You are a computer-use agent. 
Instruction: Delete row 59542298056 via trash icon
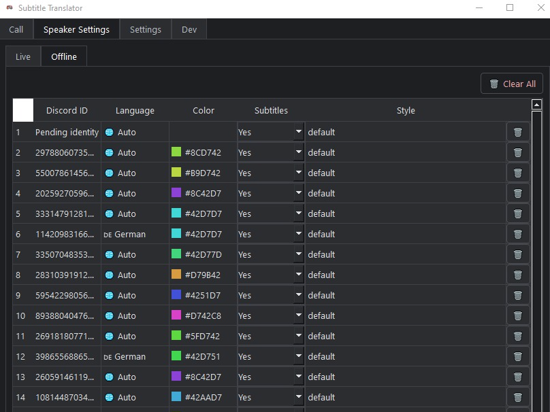[518, 295]
